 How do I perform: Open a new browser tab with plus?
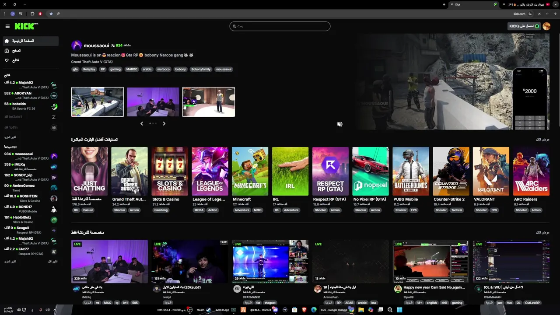(x=444, y=4)
